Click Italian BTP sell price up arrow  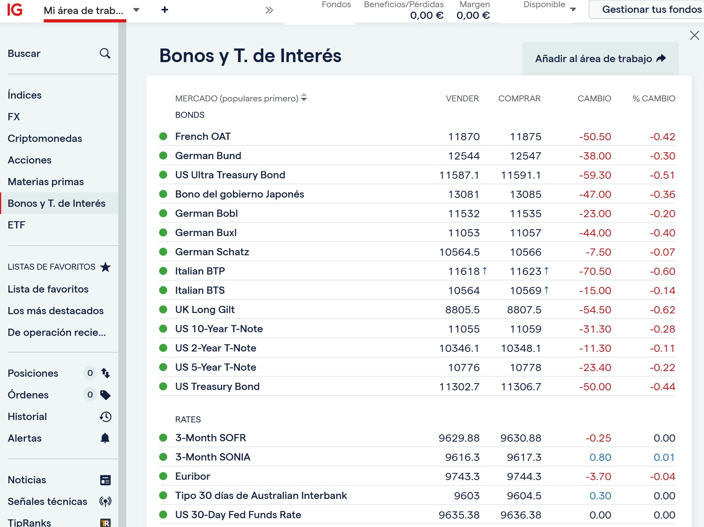tap(485, 271)
